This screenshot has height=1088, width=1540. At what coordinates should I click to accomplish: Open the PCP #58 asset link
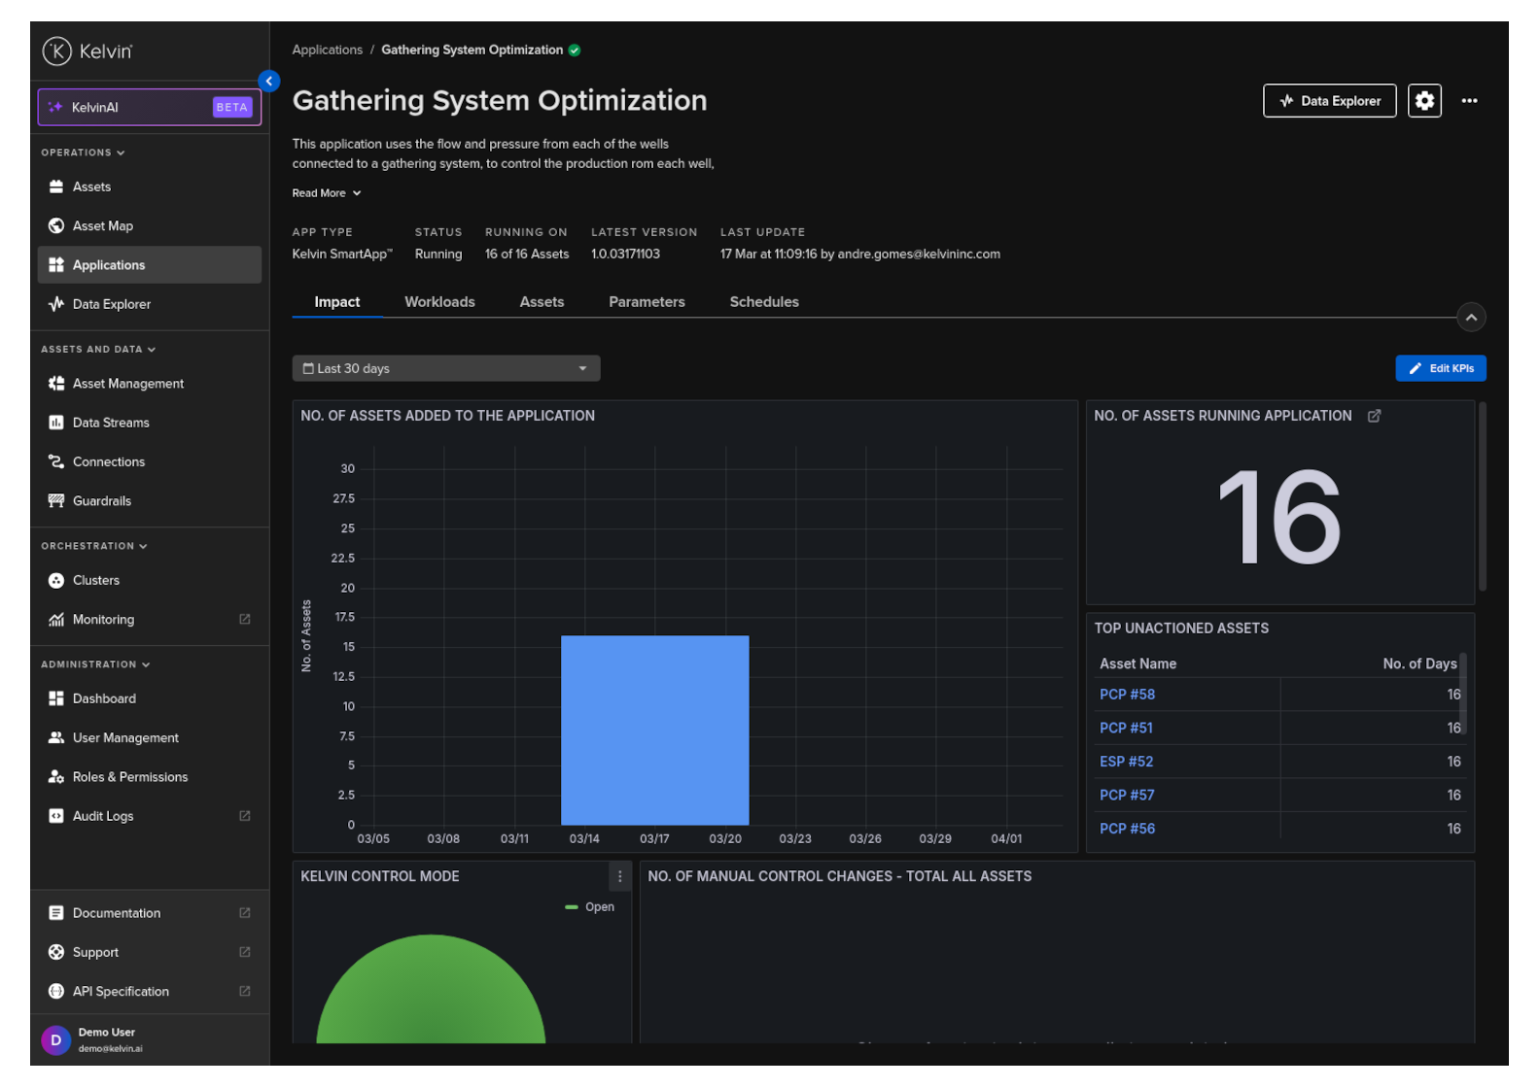[1127, 695]
